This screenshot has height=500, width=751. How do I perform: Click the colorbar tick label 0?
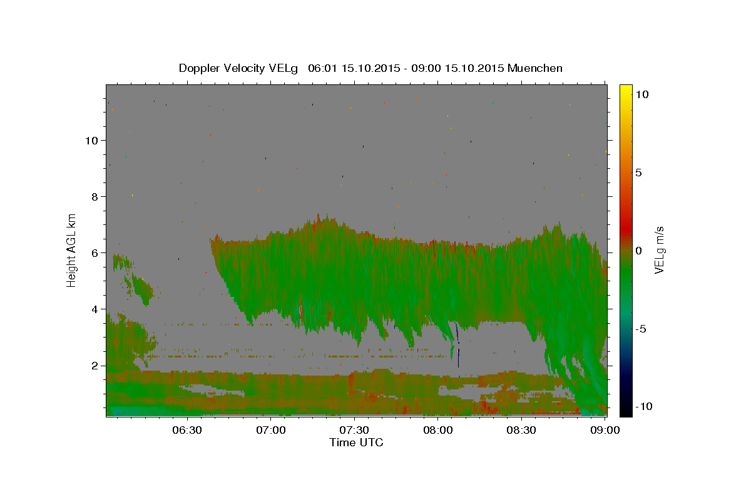click(638, 251)
